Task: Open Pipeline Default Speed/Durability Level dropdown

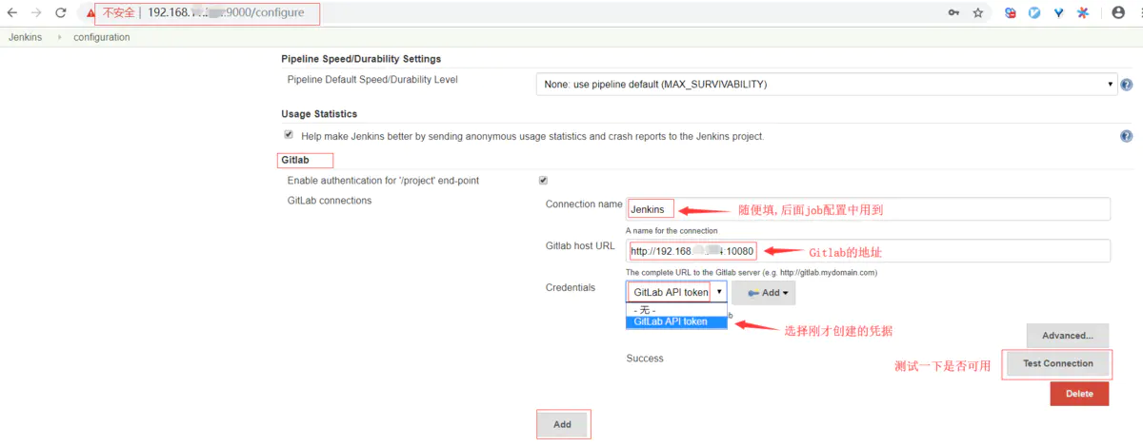Action: [826, 85]
